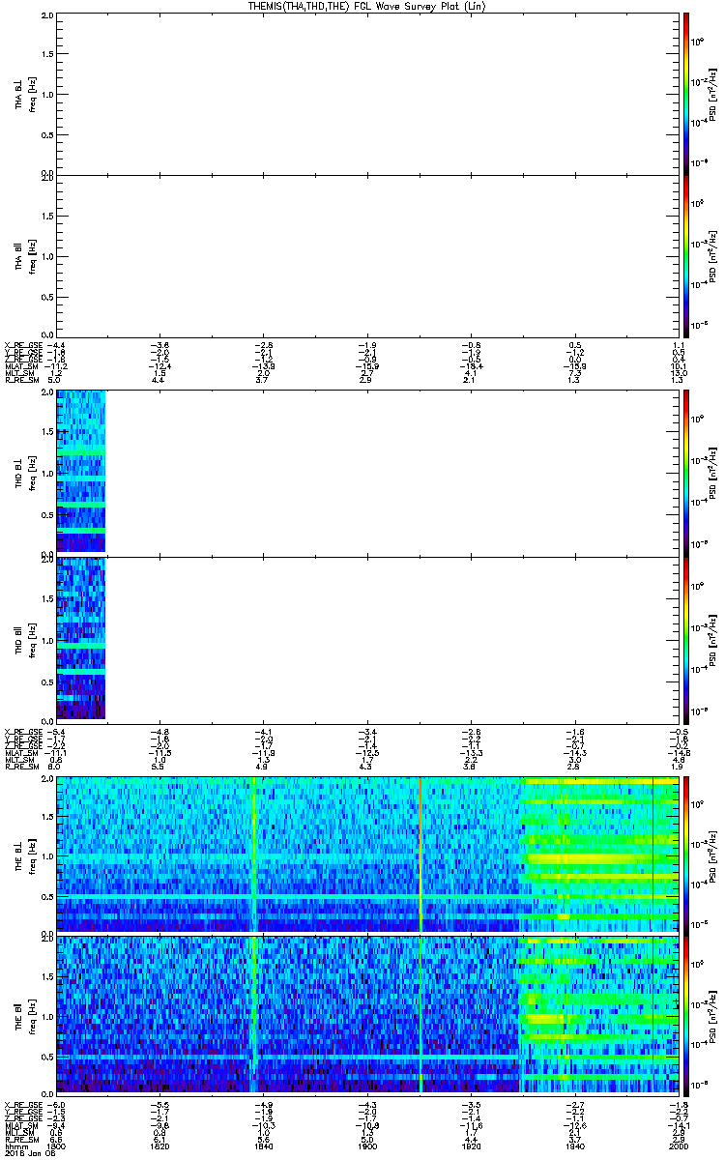725x1160 pixels.
Task: Click the 'THD B|| freq [Hz]' y-axis label
Action: tap(25, 638)
